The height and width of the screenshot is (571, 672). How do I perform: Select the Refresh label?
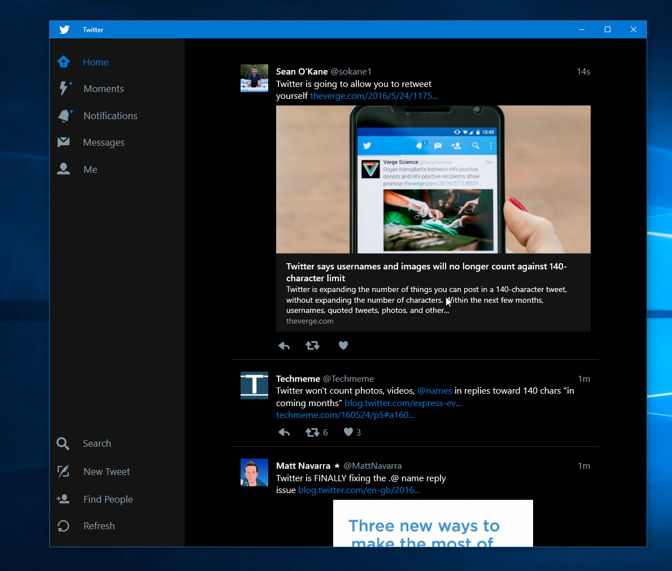[x=99, y=526]
